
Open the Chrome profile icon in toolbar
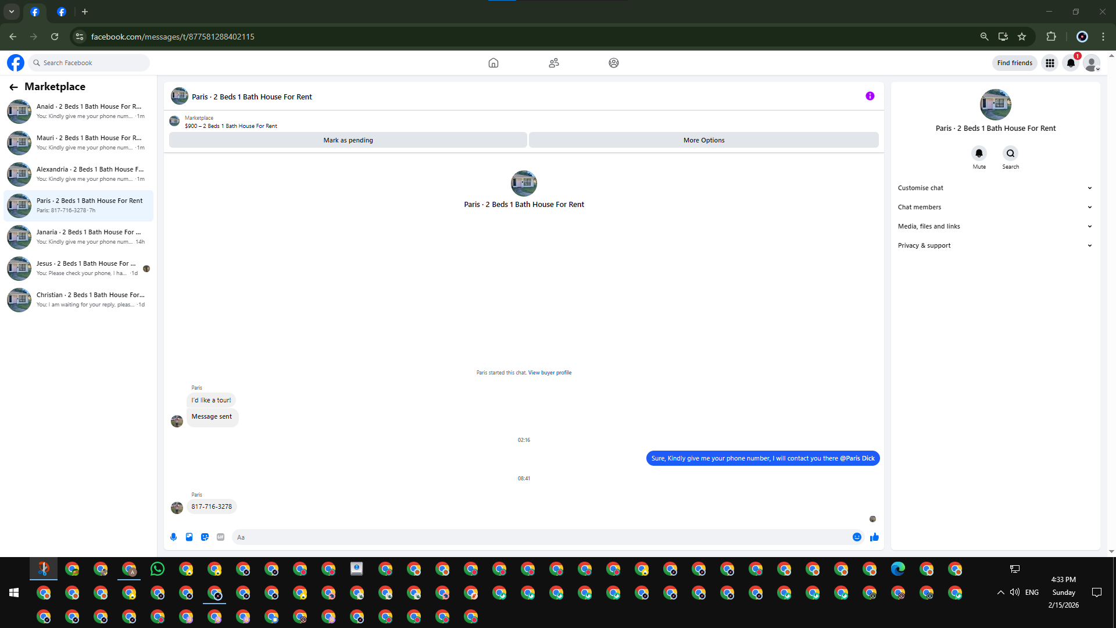tap(1082, 37)
